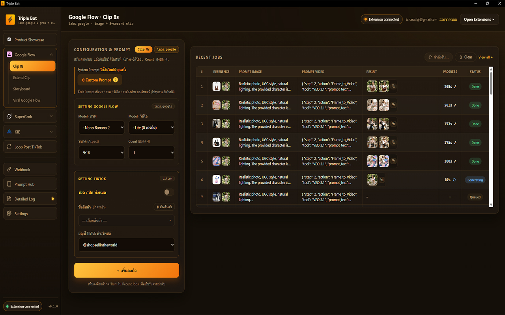The width and height of the screenshot is (505, 315).
Task: Click the Generating status badge in row 6
Action: [x=475, y=180]
